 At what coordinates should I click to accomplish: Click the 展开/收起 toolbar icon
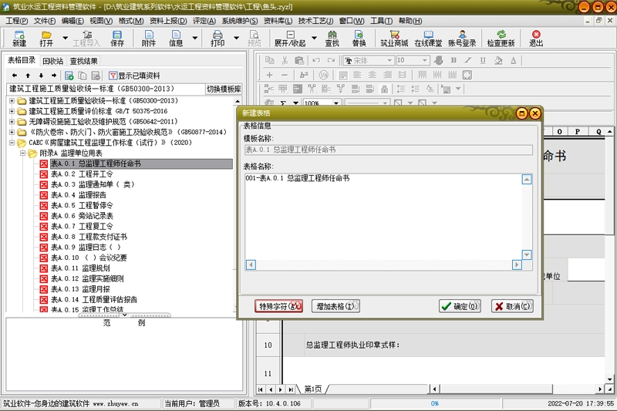(290, 38)
